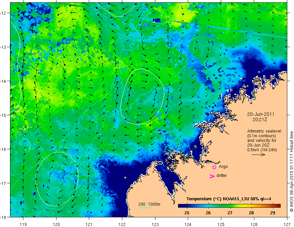This screenshot has height=227, width=294.
Task: Click the '28' color bar tick label
Action: 252,213
